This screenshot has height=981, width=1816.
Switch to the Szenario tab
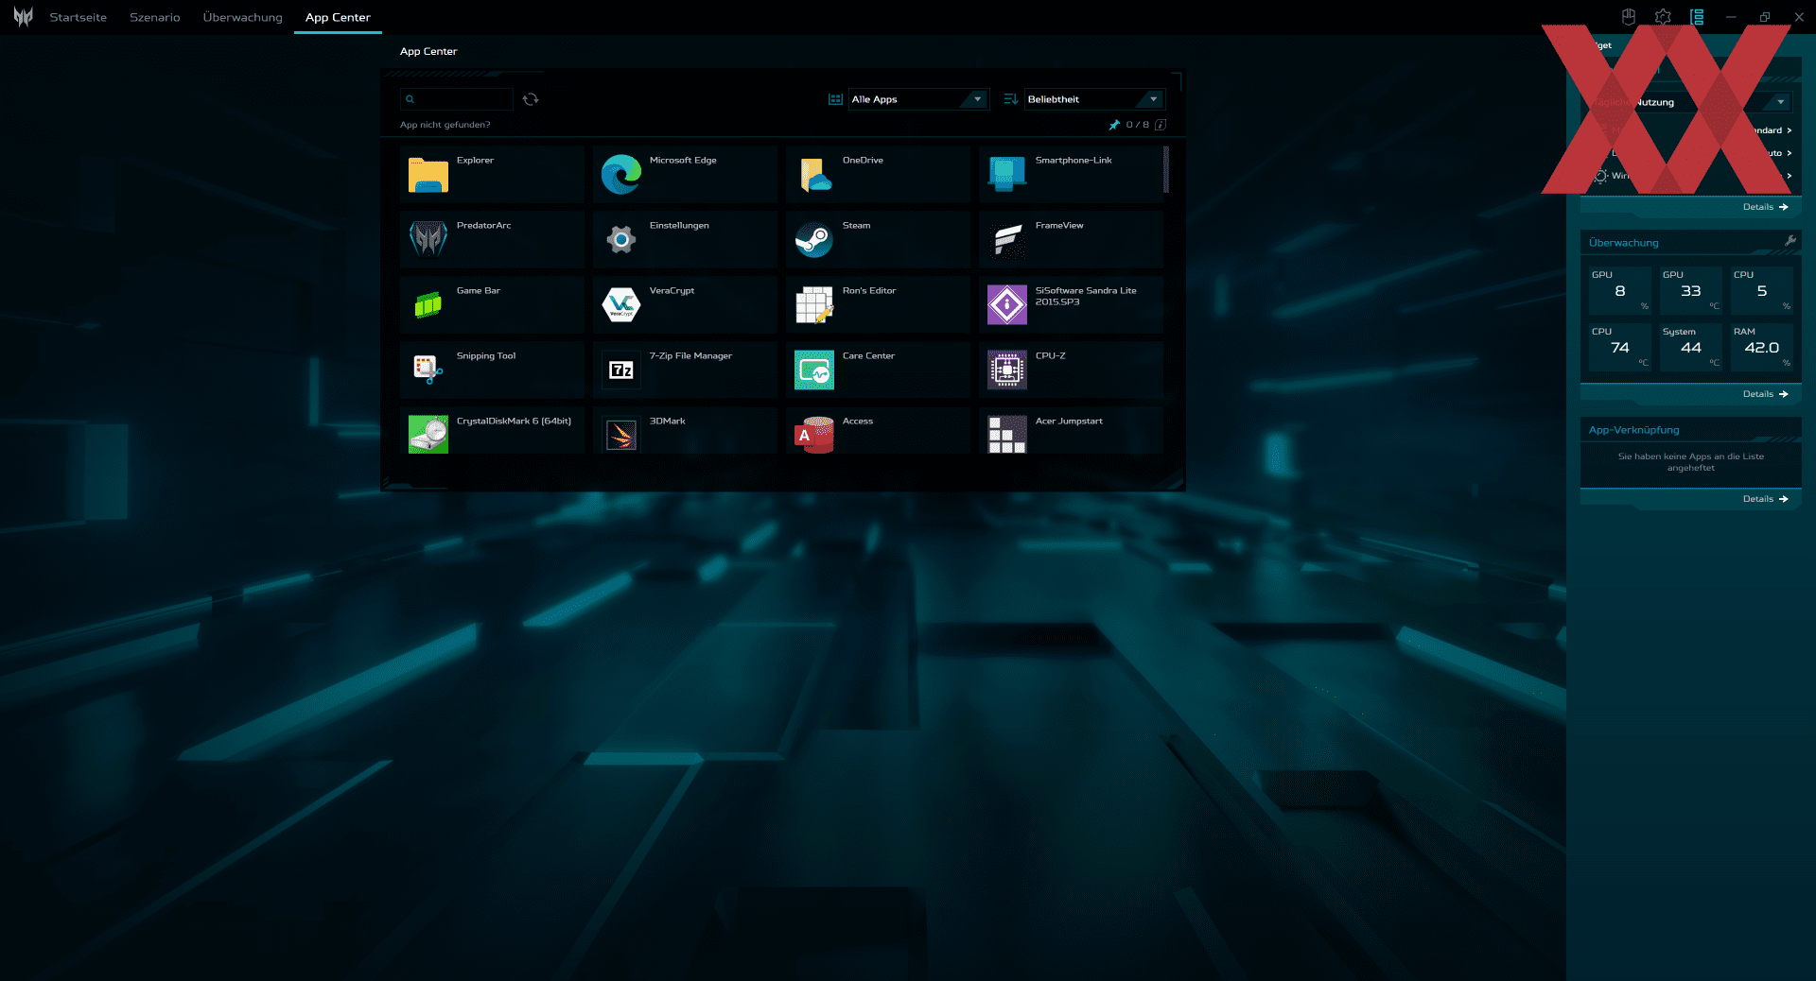pos(155,18)
